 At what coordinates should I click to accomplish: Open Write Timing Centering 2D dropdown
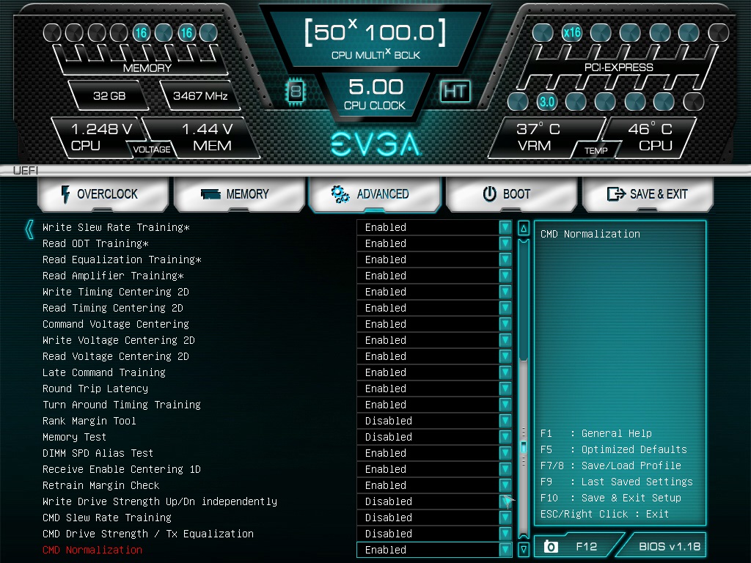pos(505,292)
